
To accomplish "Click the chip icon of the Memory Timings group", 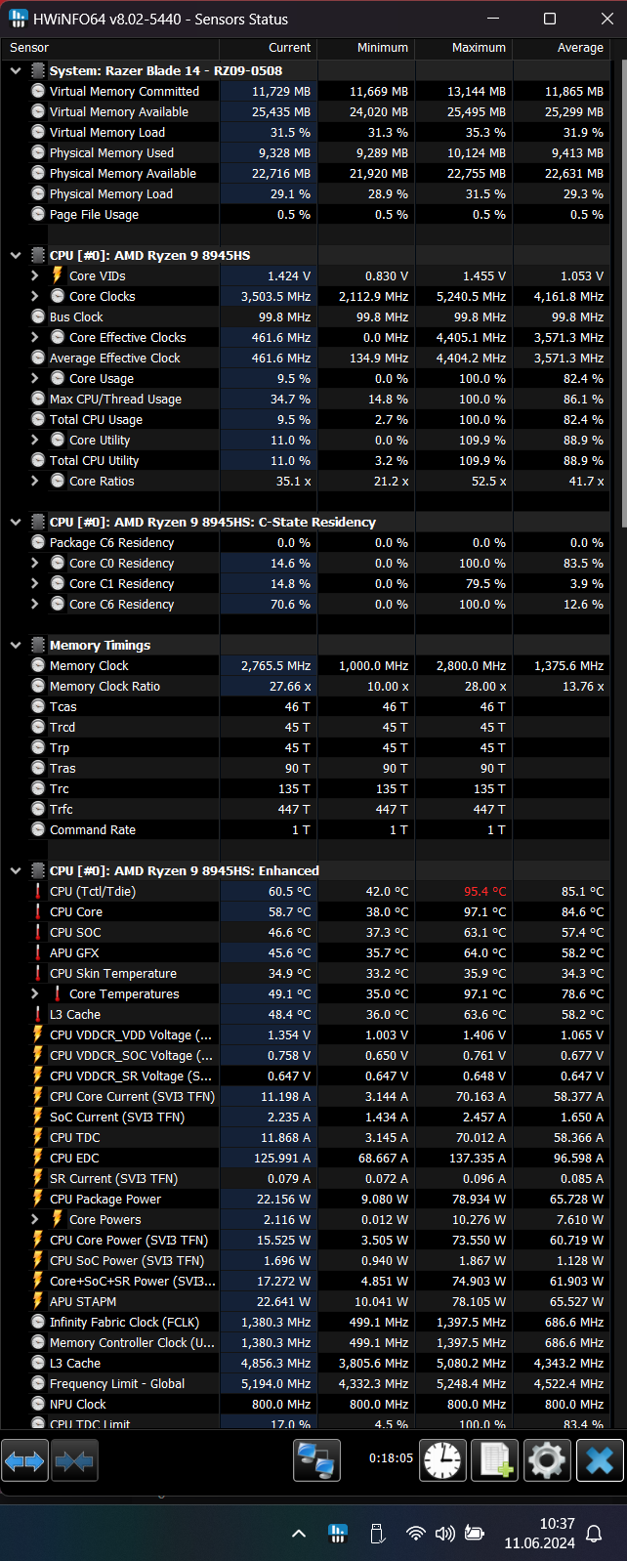I will pos(38,645).
